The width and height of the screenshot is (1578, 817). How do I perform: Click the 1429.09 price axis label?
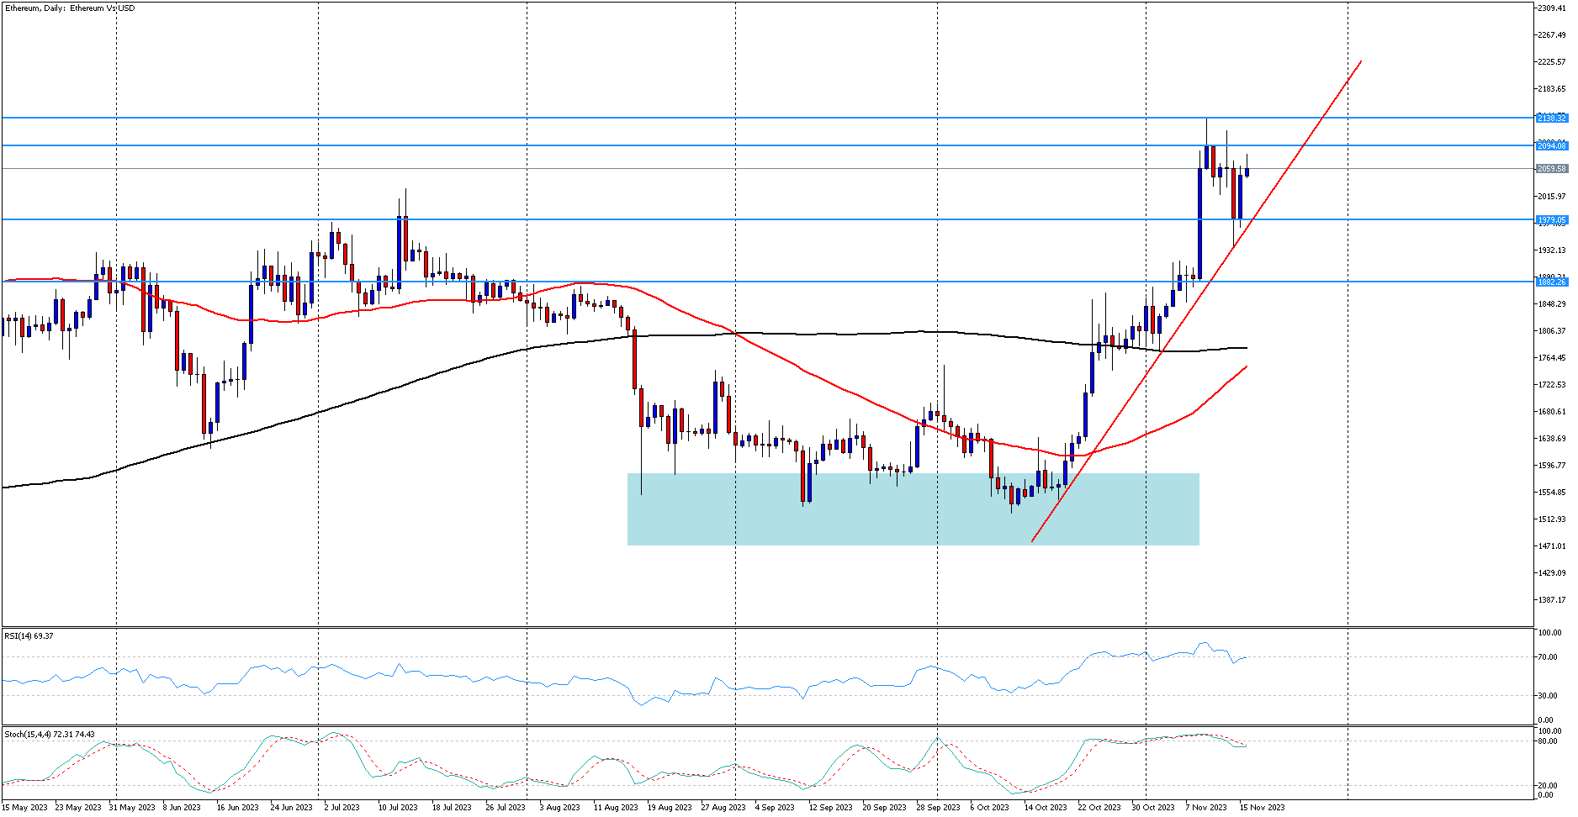[1552, 573]
